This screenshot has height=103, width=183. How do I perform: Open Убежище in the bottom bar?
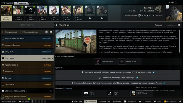point(24,101)
